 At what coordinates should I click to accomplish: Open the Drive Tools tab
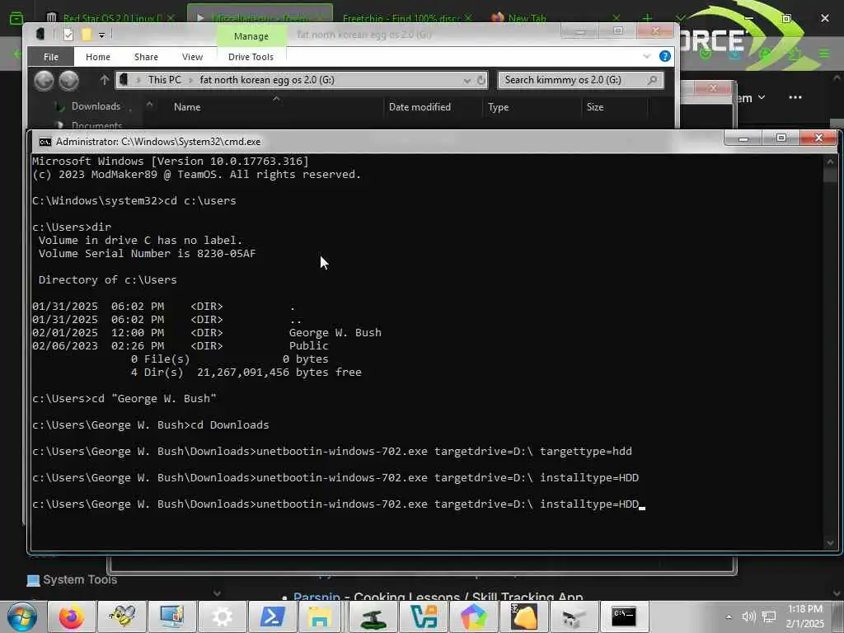251,57
